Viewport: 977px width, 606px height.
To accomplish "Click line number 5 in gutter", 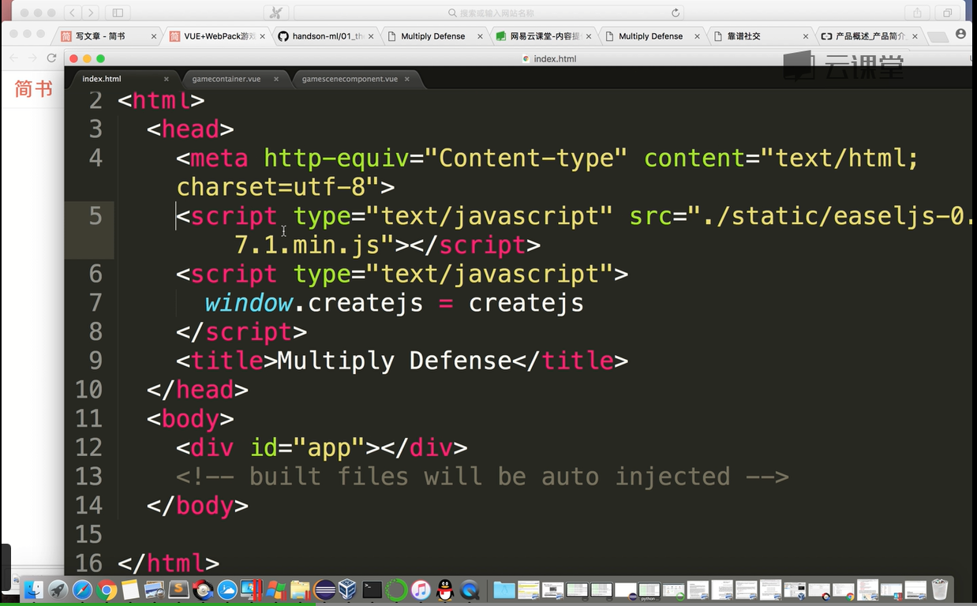I will 95,216.
